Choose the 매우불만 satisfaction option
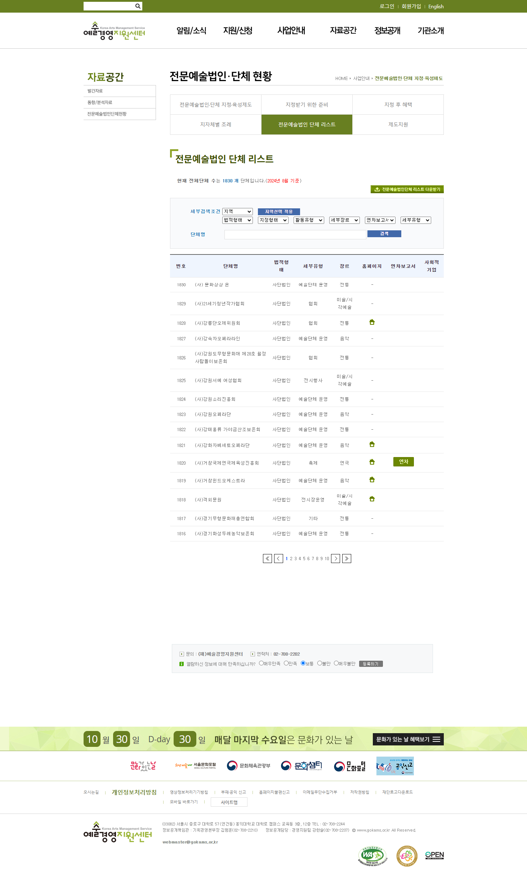 336,663
